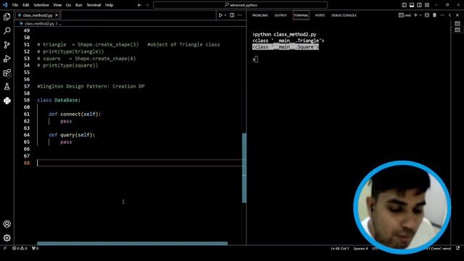Open the View menu

57,5
